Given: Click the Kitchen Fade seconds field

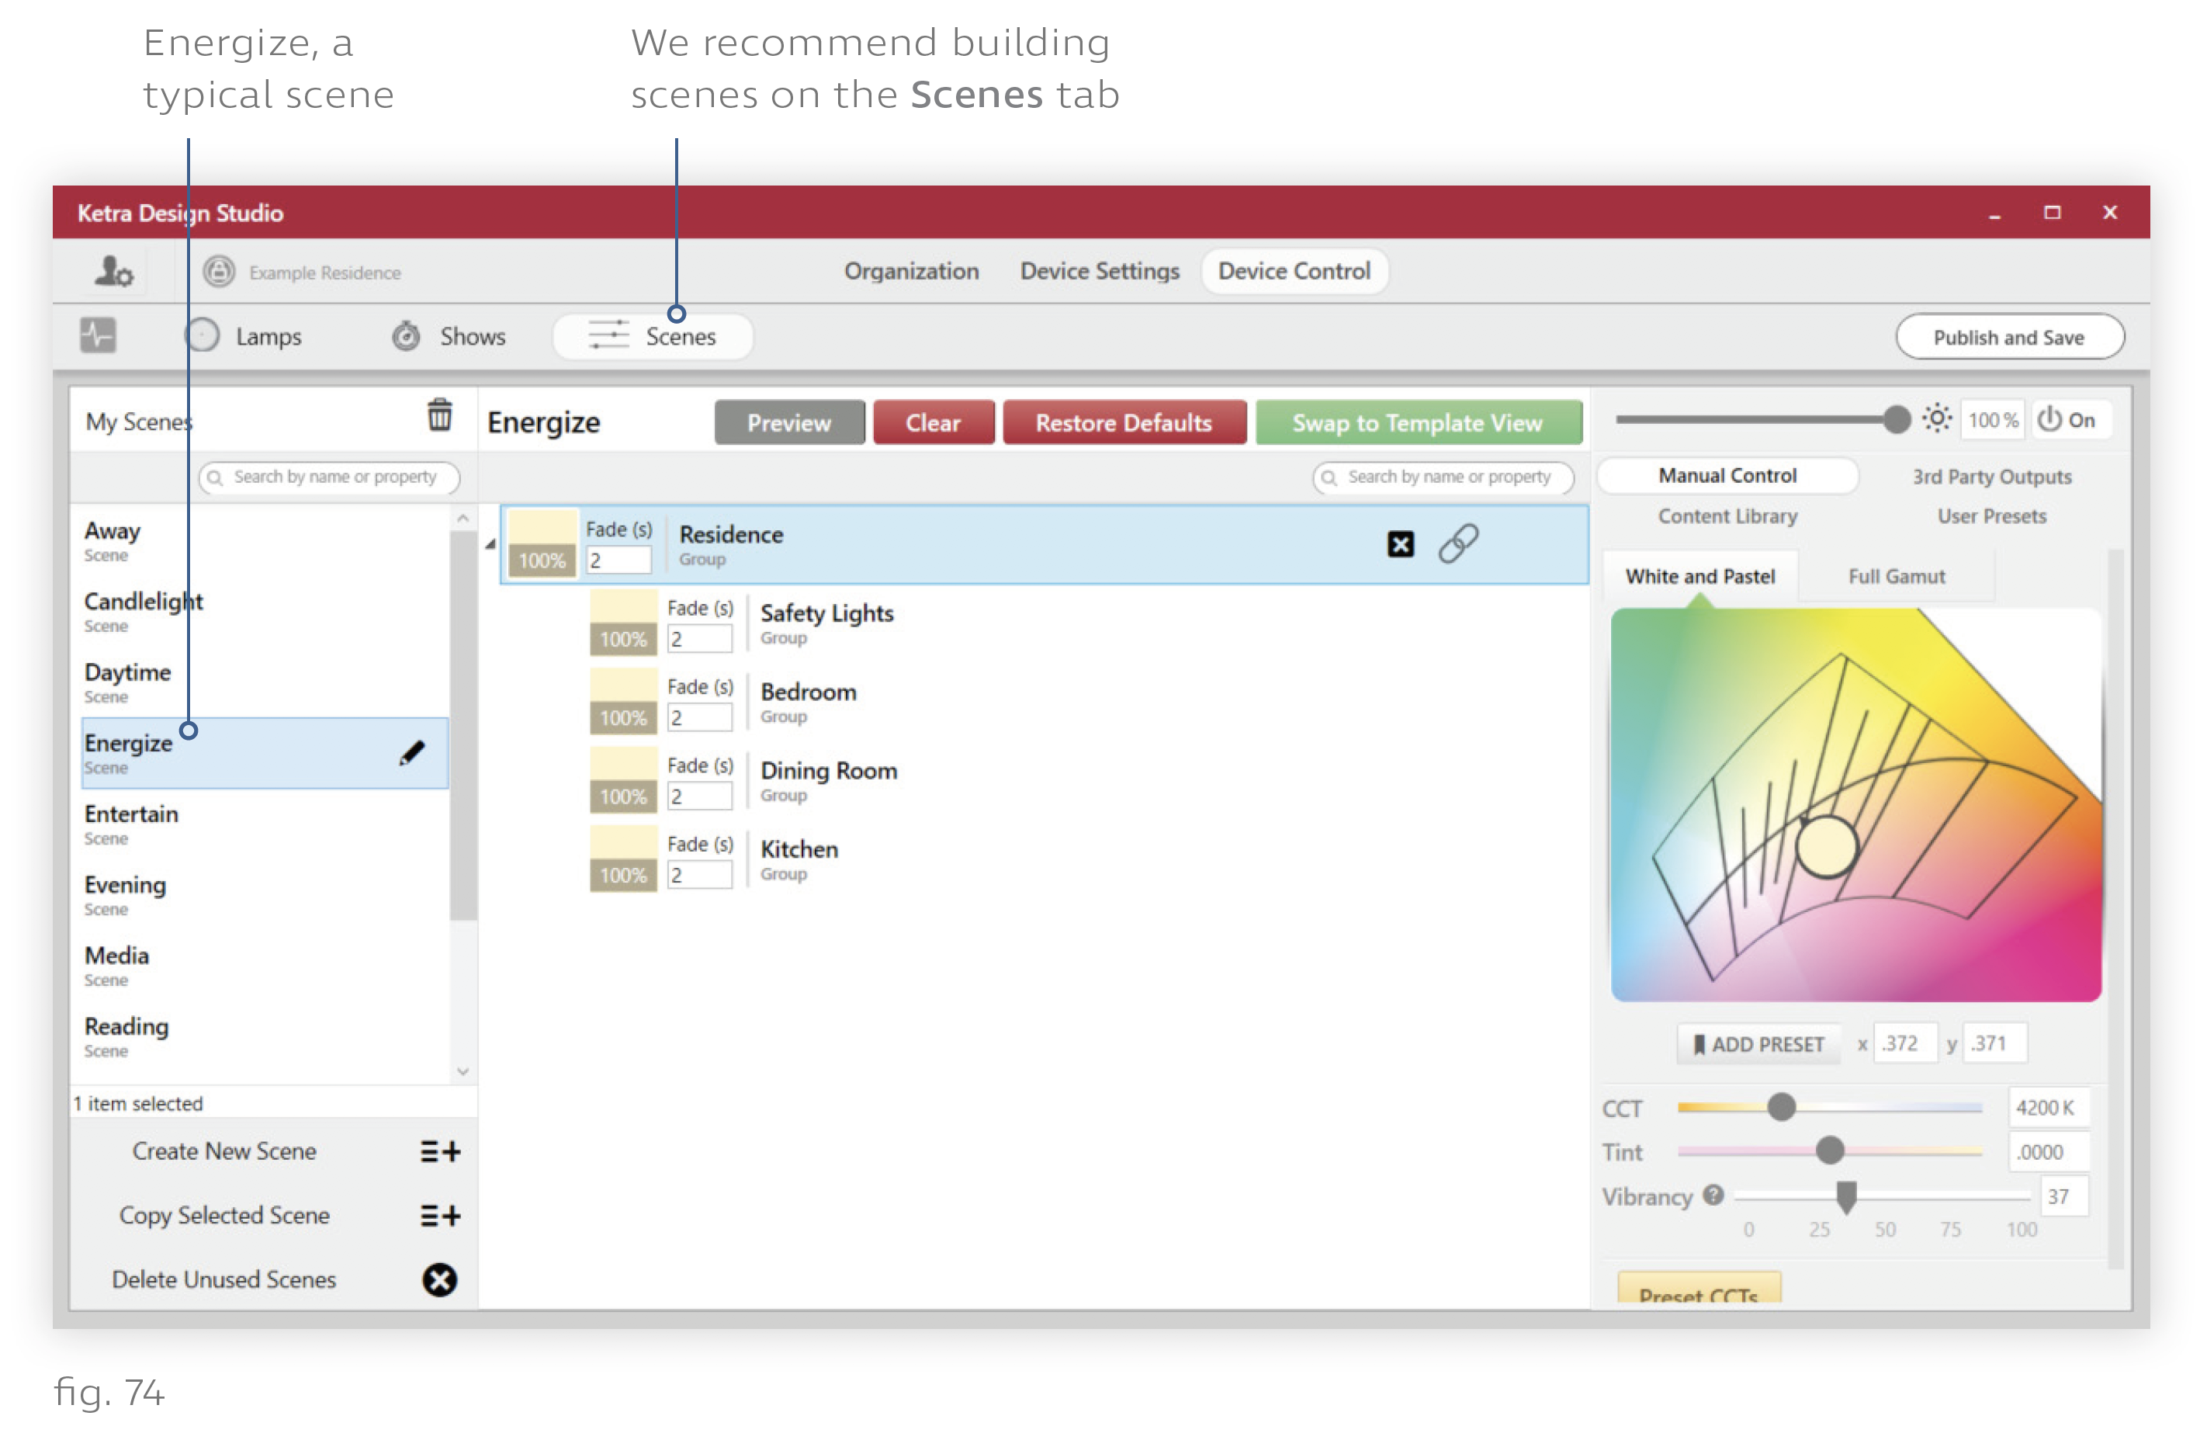Looking at the screenshot, I should [x=700, y=875].
